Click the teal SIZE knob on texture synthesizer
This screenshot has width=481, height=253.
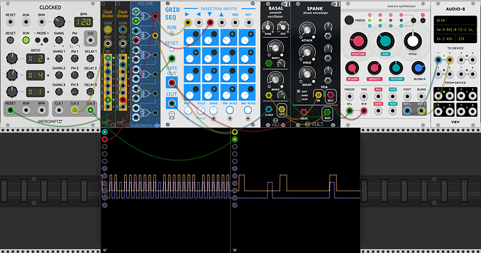tap(385, 41)
